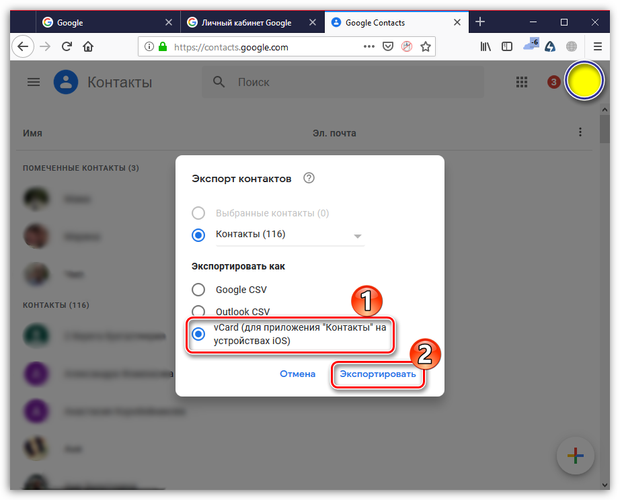Open page actions three-dot menu in address bar
Image resolution: width=620 pixels, height=500 pixels.
[x=369, y=46]
